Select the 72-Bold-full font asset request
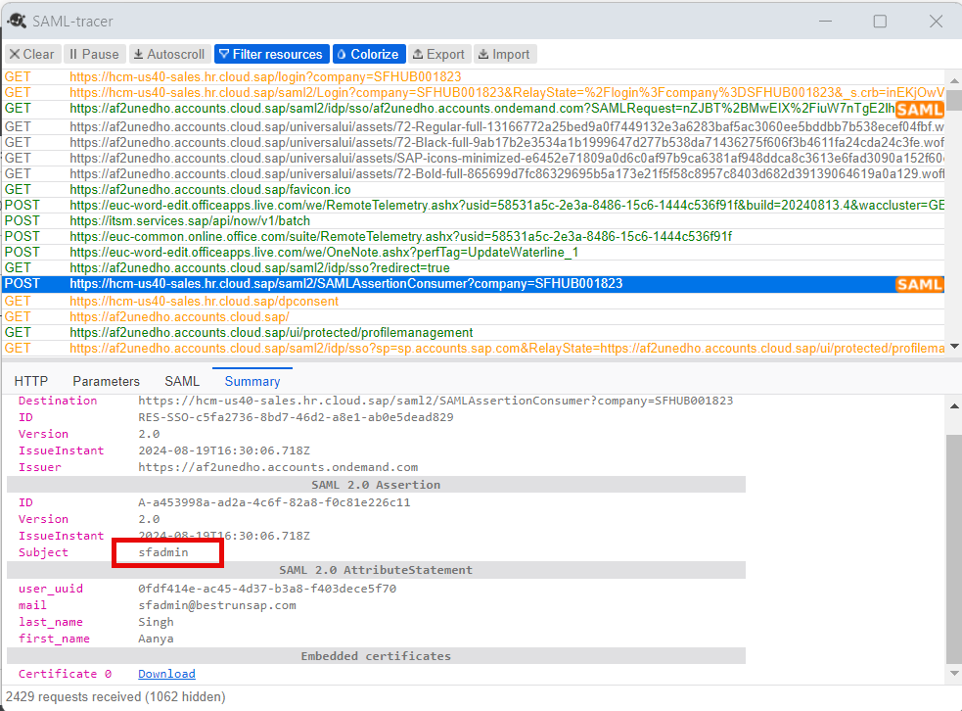 tap(474, 173)
